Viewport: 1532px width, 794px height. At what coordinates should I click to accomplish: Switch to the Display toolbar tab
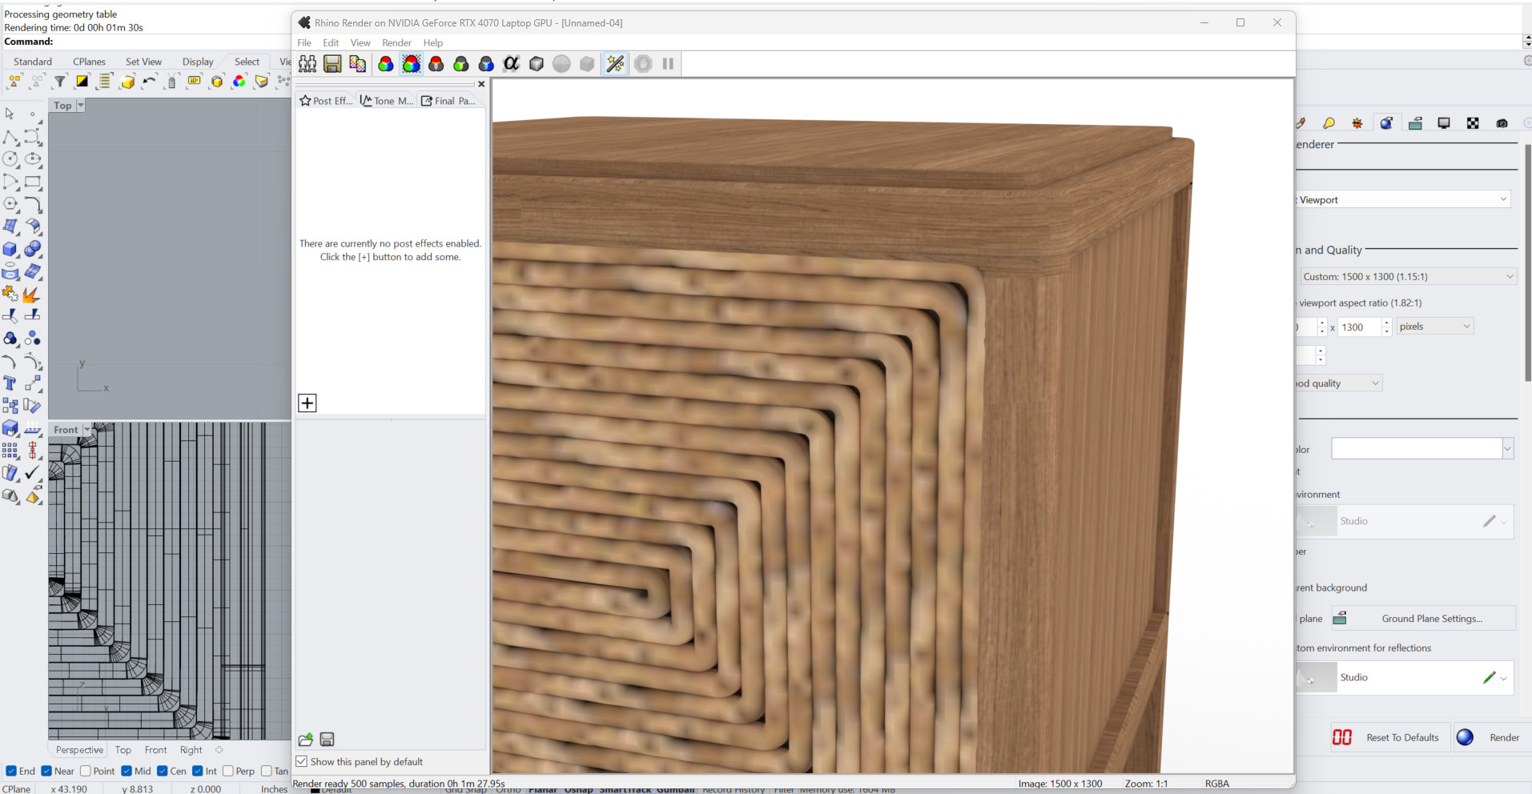click(x=198, y=62)
